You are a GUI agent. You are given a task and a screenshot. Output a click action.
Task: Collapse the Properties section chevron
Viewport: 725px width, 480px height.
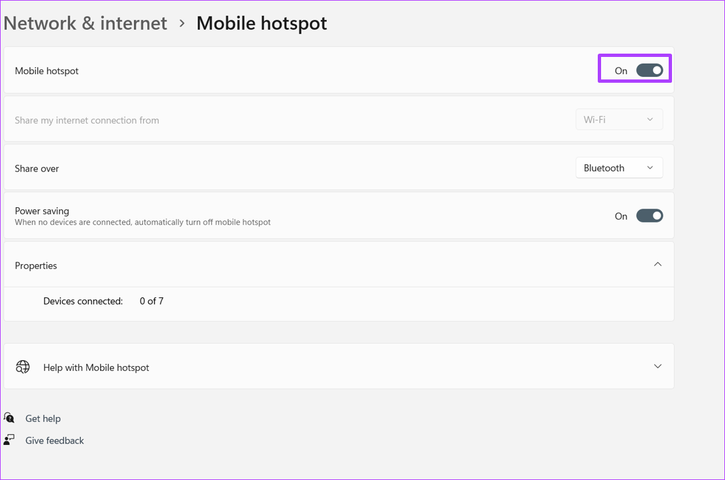657,264
